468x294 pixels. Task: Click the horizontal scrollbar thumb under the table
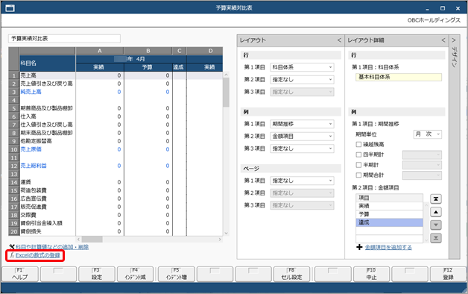(92, 240)
